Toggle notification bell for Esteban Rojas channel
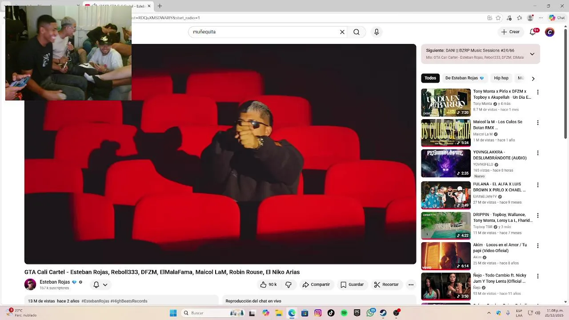 coord(96,284)
